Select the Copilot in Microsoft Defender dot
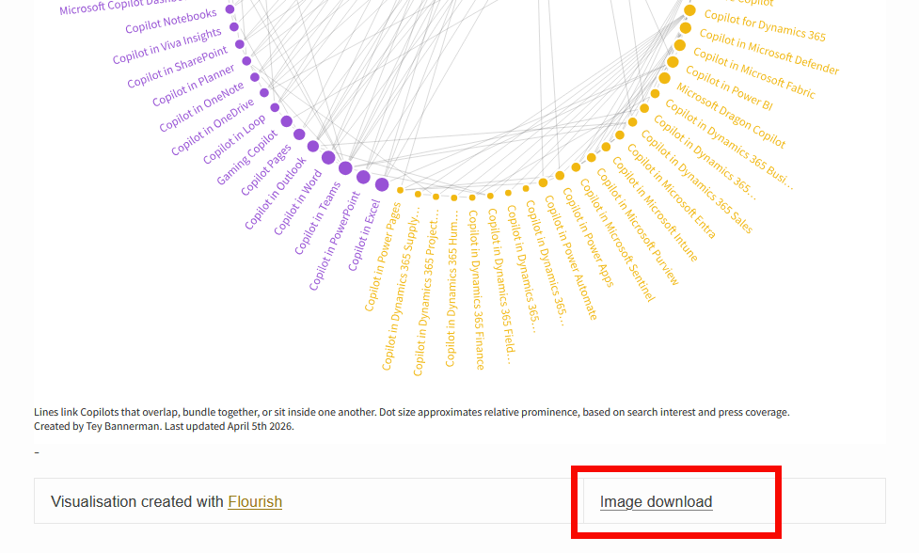 [x=686, y=28]
